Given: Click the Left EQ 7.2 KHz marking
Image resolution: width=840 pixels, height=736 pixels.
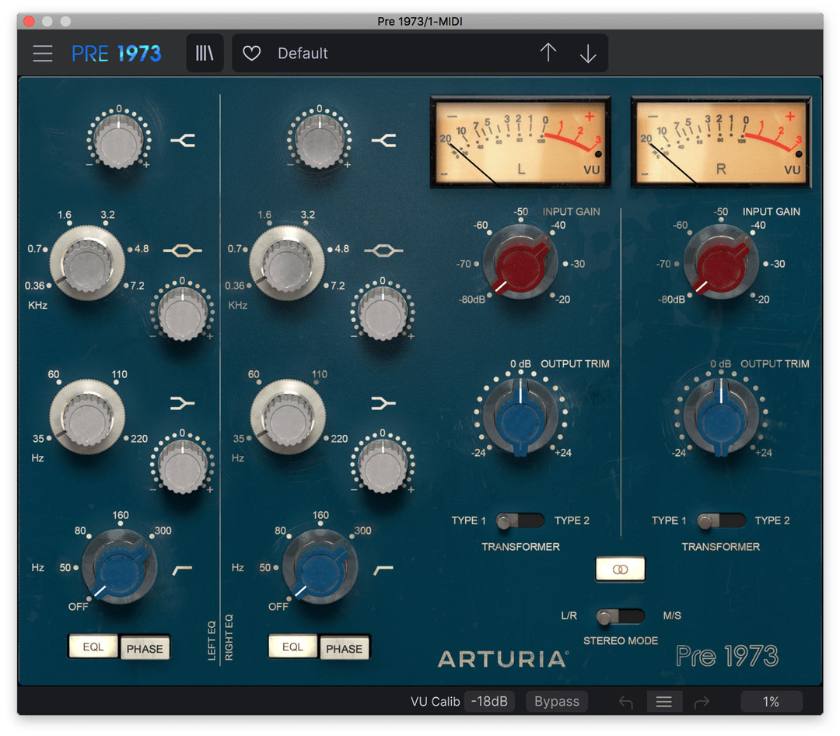Looking at the screenshot, I should click(x=137, y=286).
